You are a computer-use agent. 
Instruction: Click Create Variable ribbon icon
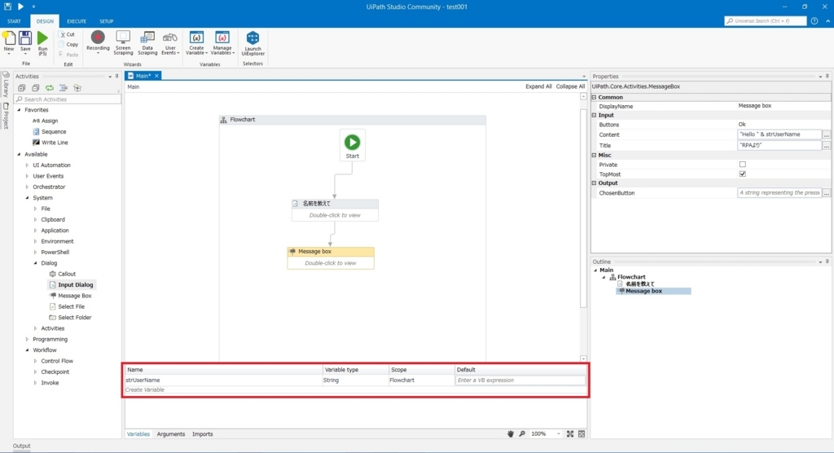(196, 37)
